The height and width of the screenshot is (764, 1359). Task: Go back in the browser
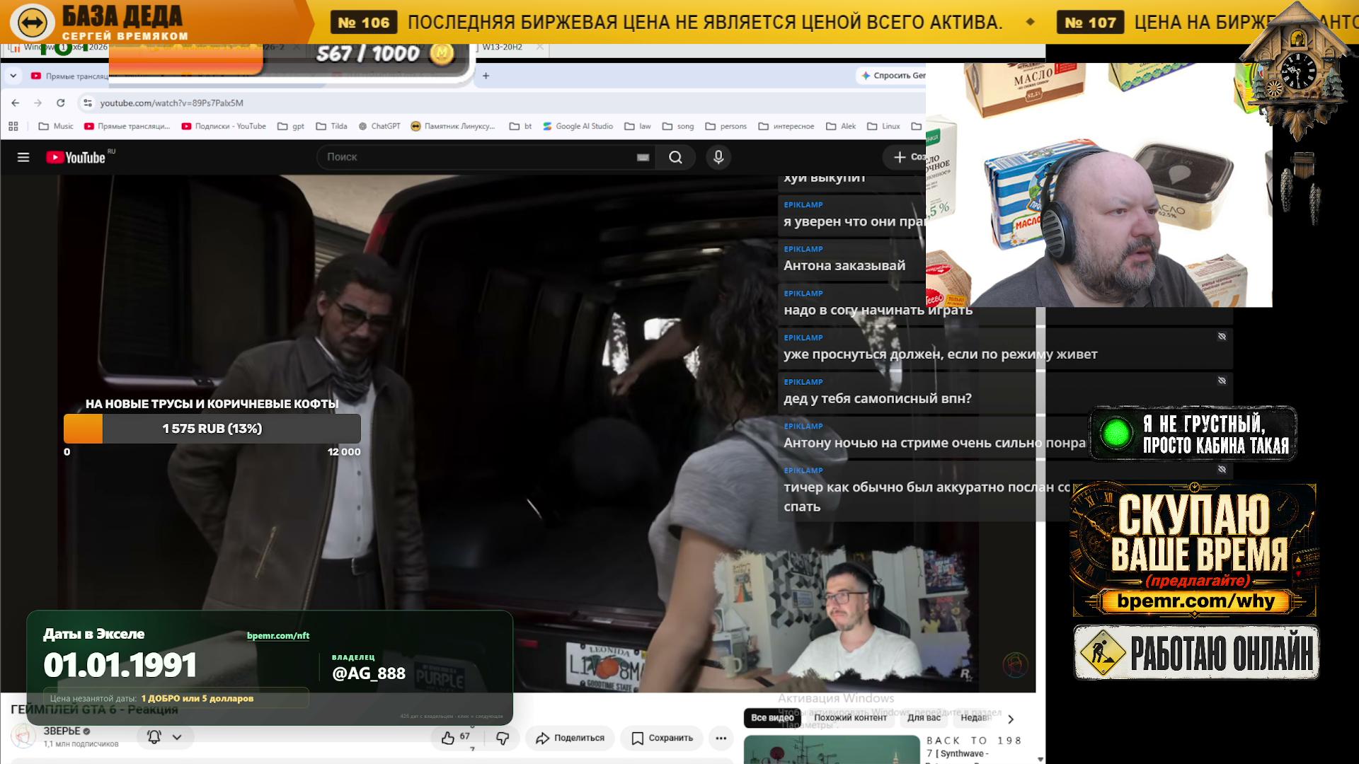click(16, 103)
